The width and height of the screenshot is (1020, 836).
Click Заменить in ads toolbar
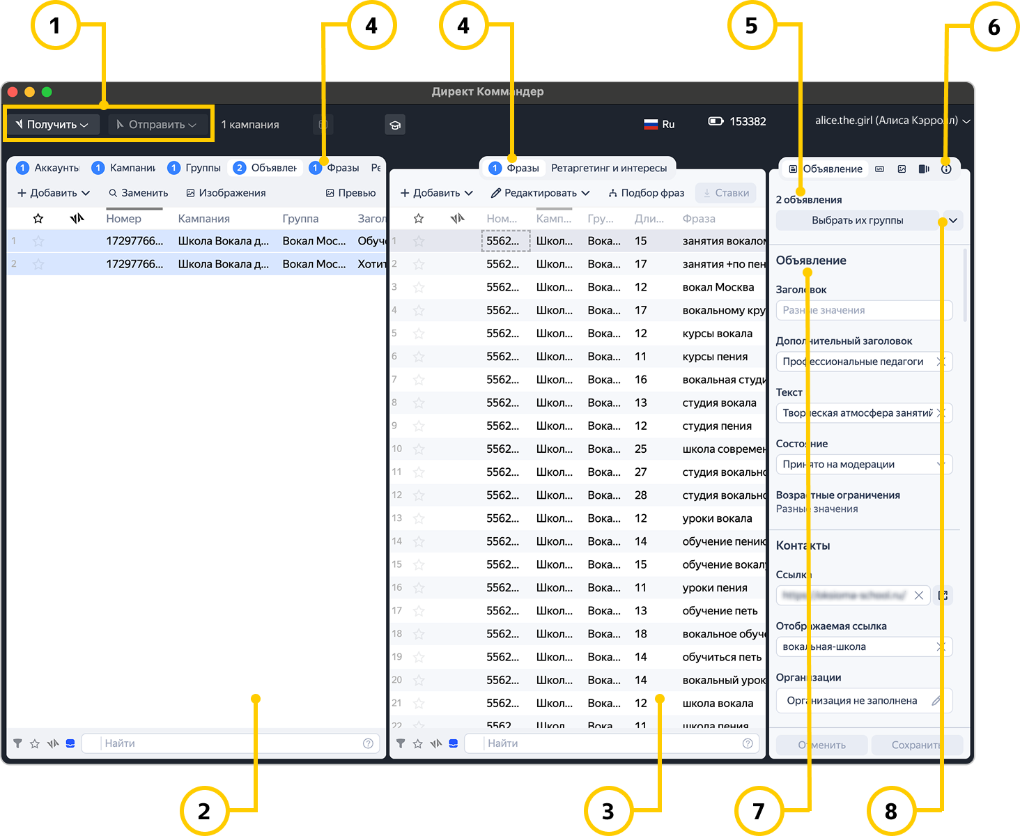pyautogui.click(x=138, y=193)
